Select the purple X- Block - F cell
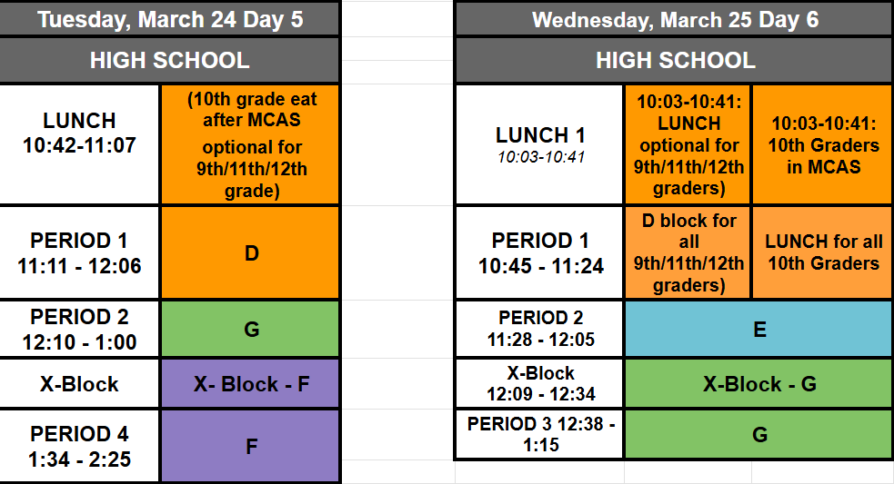The height and width of the screenshot is (484, 894). click(251, 384)
